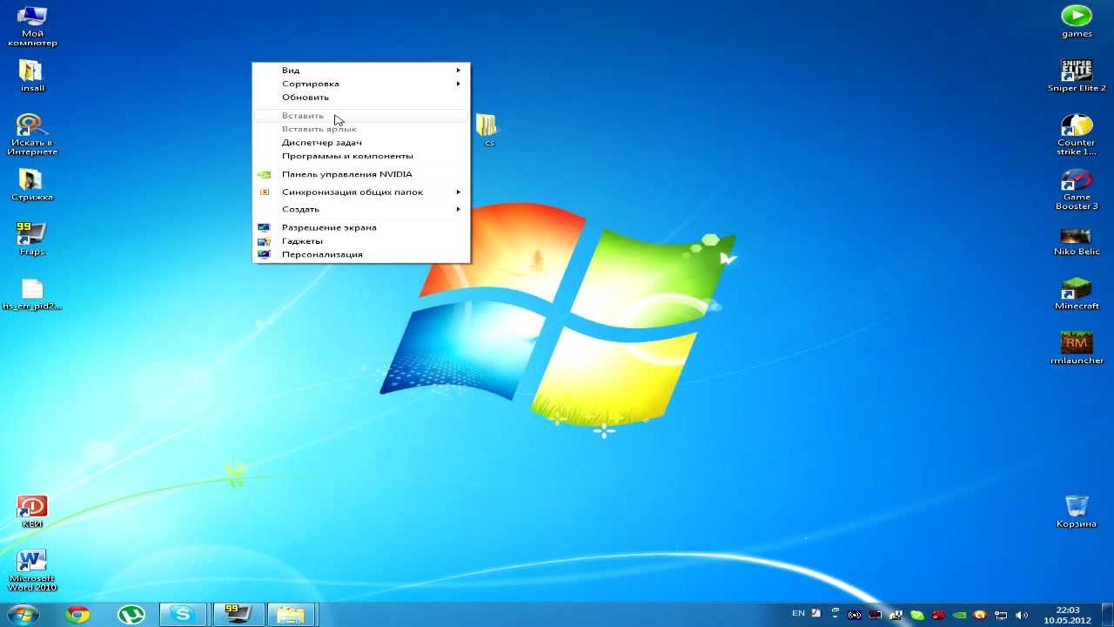1114x627 pixels.
Task: Open Панель управления NVIDIA menu entry
Action: click(361, 174)
